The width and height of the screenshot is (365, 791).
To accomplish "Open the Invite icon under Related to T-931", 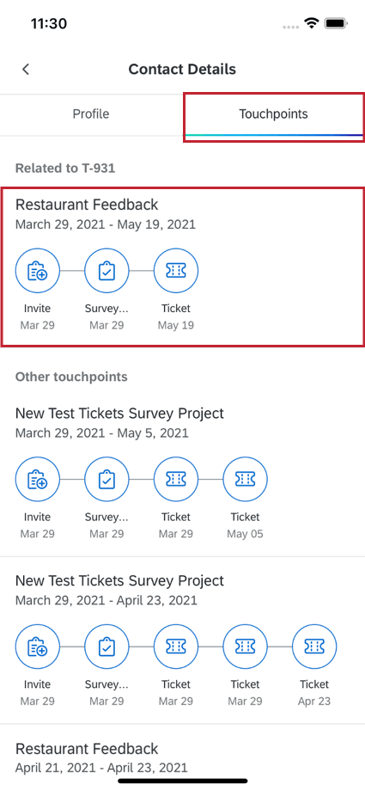I will 37,271.
